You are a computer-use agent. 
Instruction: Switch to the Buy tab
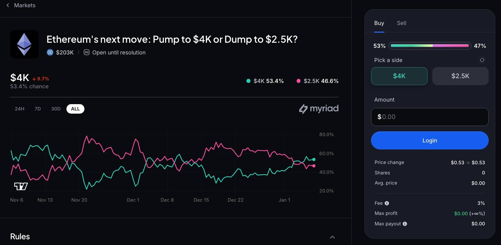tap(379, 23)
